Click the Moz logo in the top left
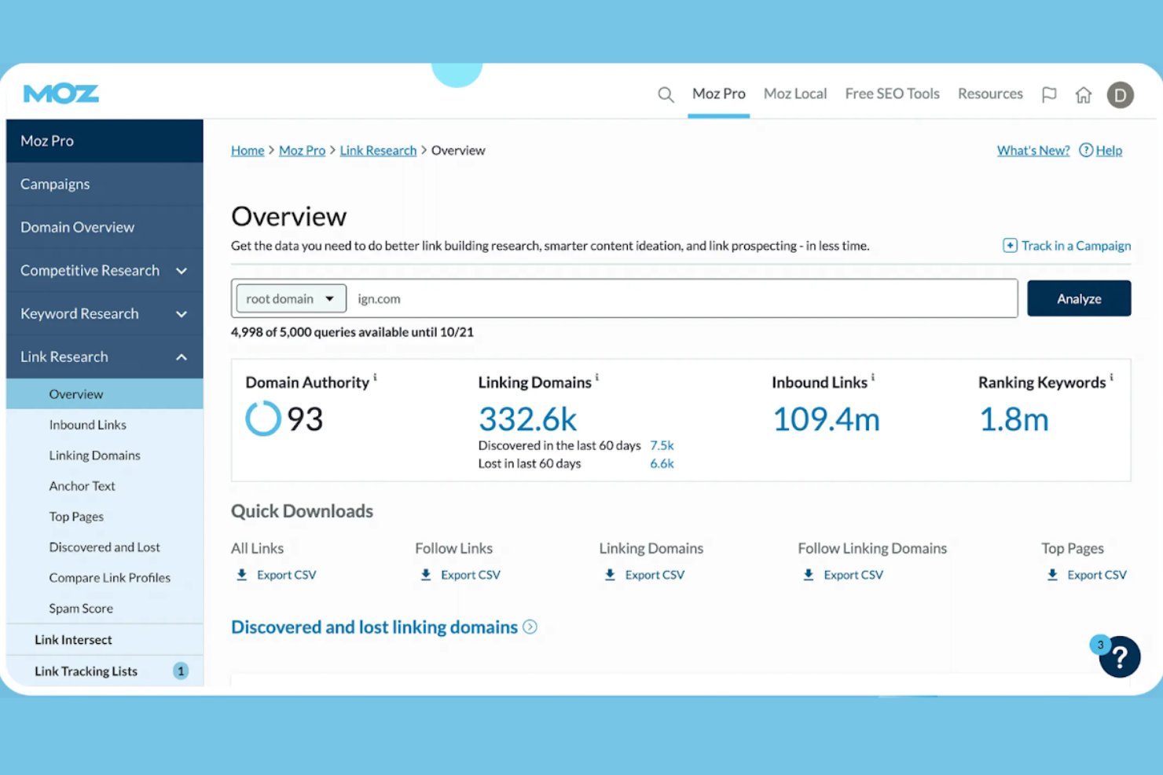The height and width of the screenshot is (775, 1163). (60, 93)
